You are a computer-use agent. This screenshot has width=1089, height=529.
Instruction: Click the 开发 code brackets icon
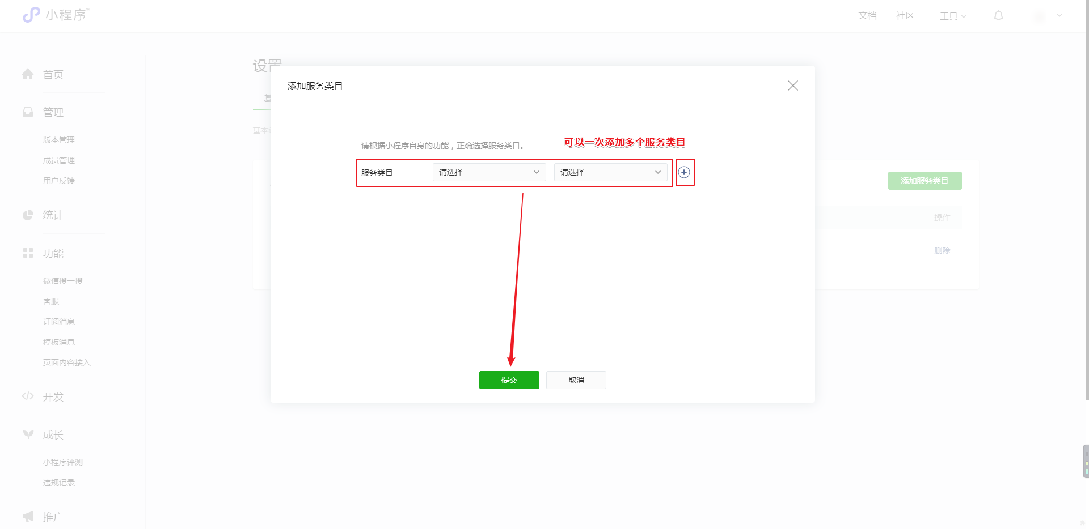point(28,396)
